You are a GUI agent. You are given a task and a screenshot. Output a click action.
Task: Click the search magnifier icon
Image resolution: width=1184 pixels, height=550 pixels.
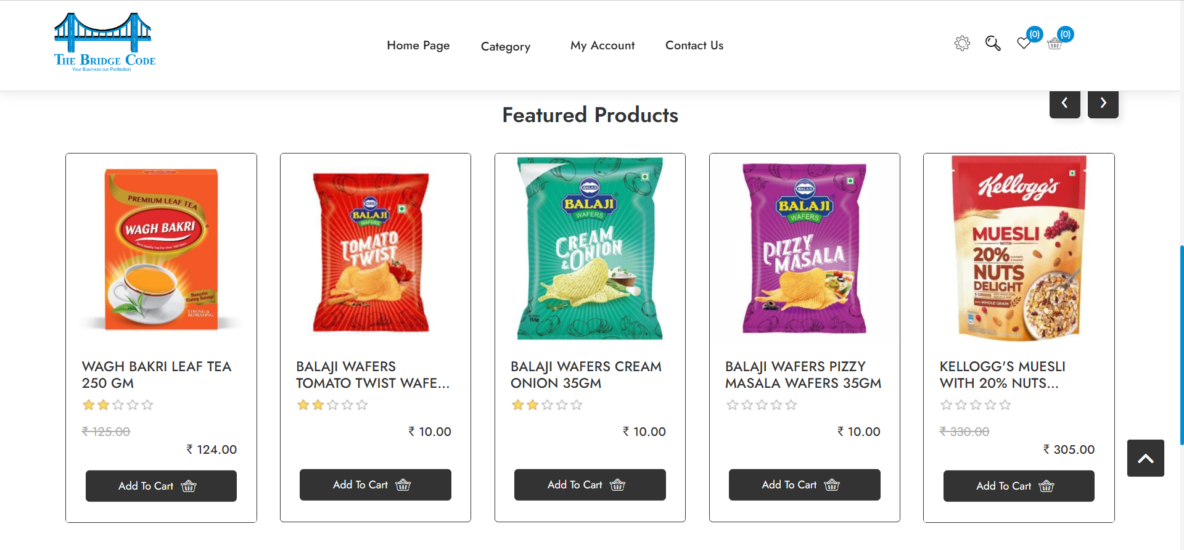(993, 43)
